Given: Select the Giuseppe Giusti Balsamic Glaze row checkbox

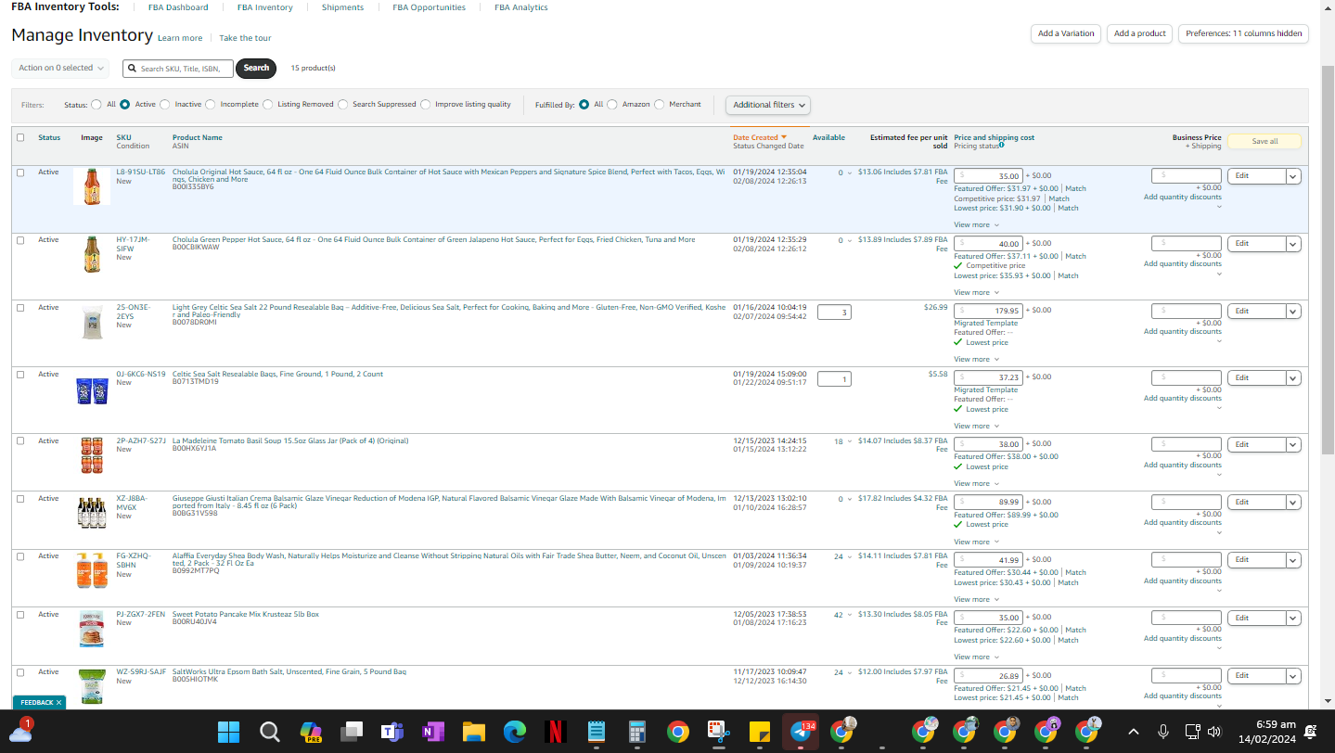Looking at the screenshot, I should 20,499.
